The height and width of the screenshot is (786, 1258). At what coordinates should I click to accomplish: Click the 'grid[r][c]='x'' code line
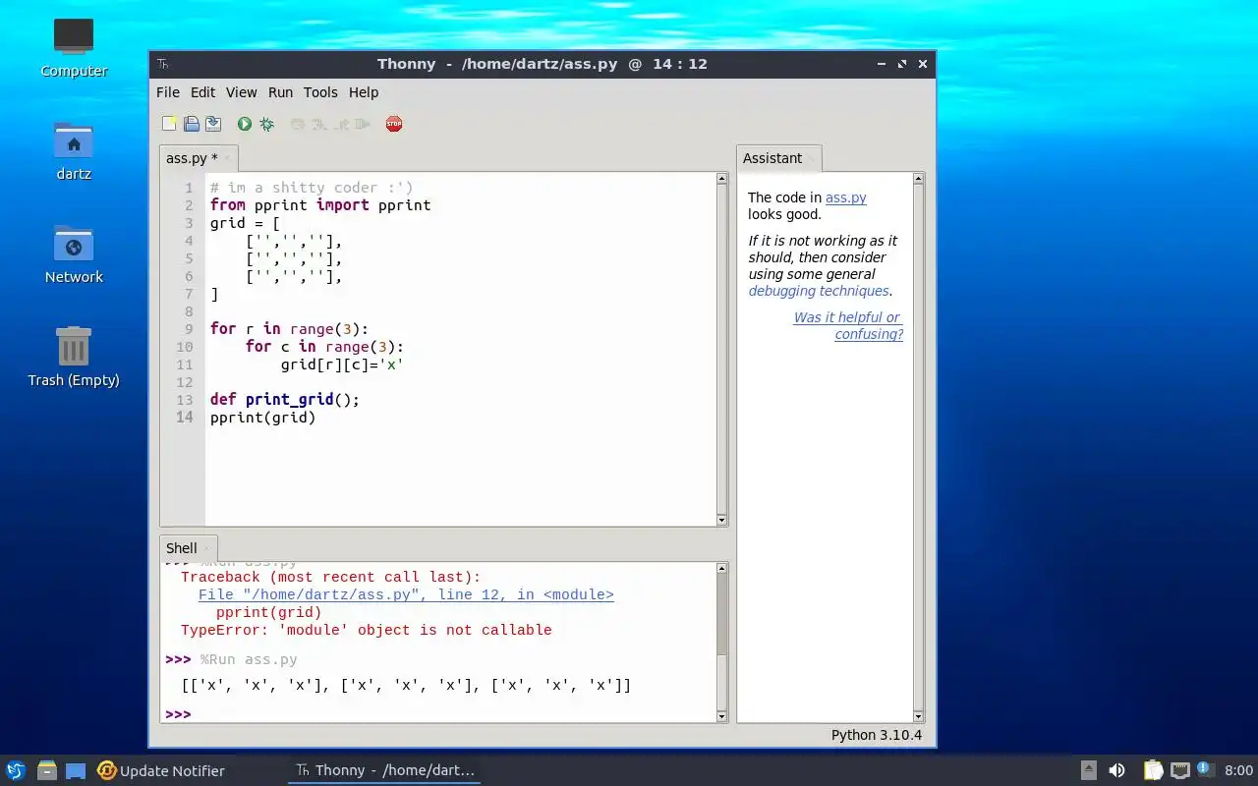pos(342,365)
